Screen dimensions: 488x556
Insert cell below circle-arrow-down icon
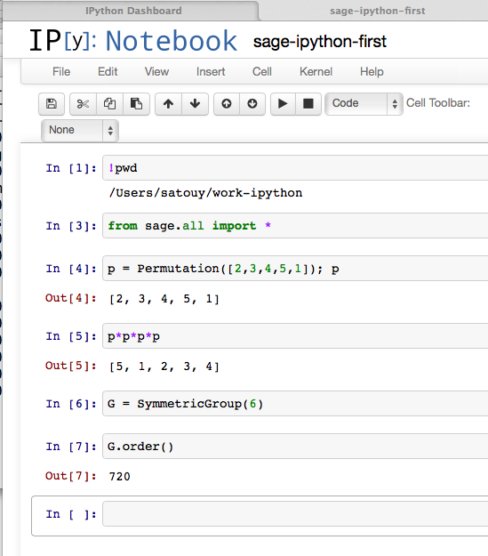252,104
